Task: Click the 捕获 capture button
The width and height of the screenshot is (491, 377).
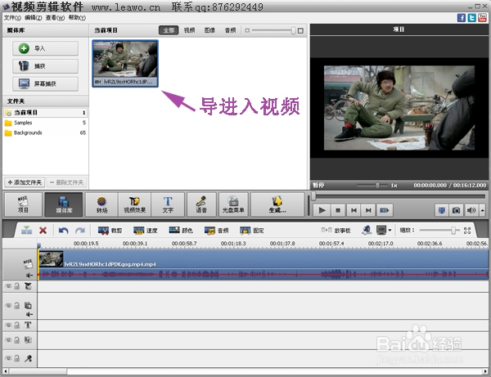Action: (45, 66)
